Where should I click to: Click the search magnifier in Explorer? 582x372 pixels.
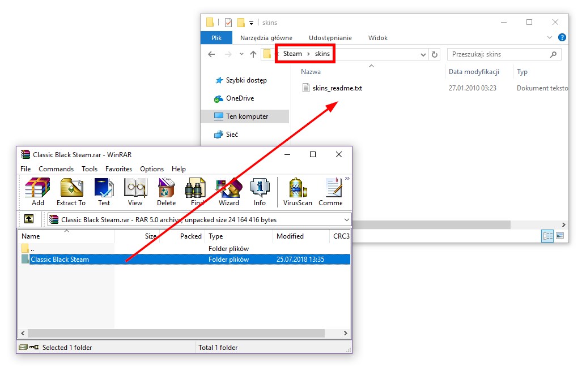553,54
